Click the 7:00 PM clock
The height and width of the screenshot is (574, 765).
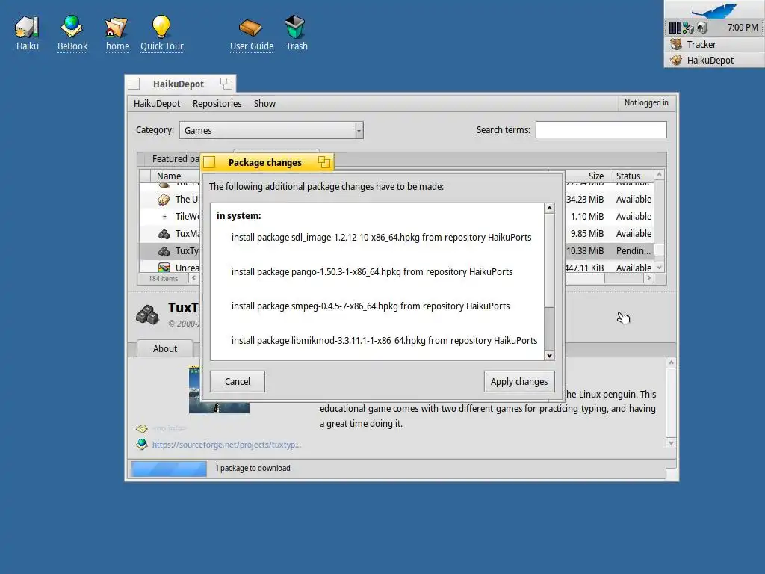point(742,28)
